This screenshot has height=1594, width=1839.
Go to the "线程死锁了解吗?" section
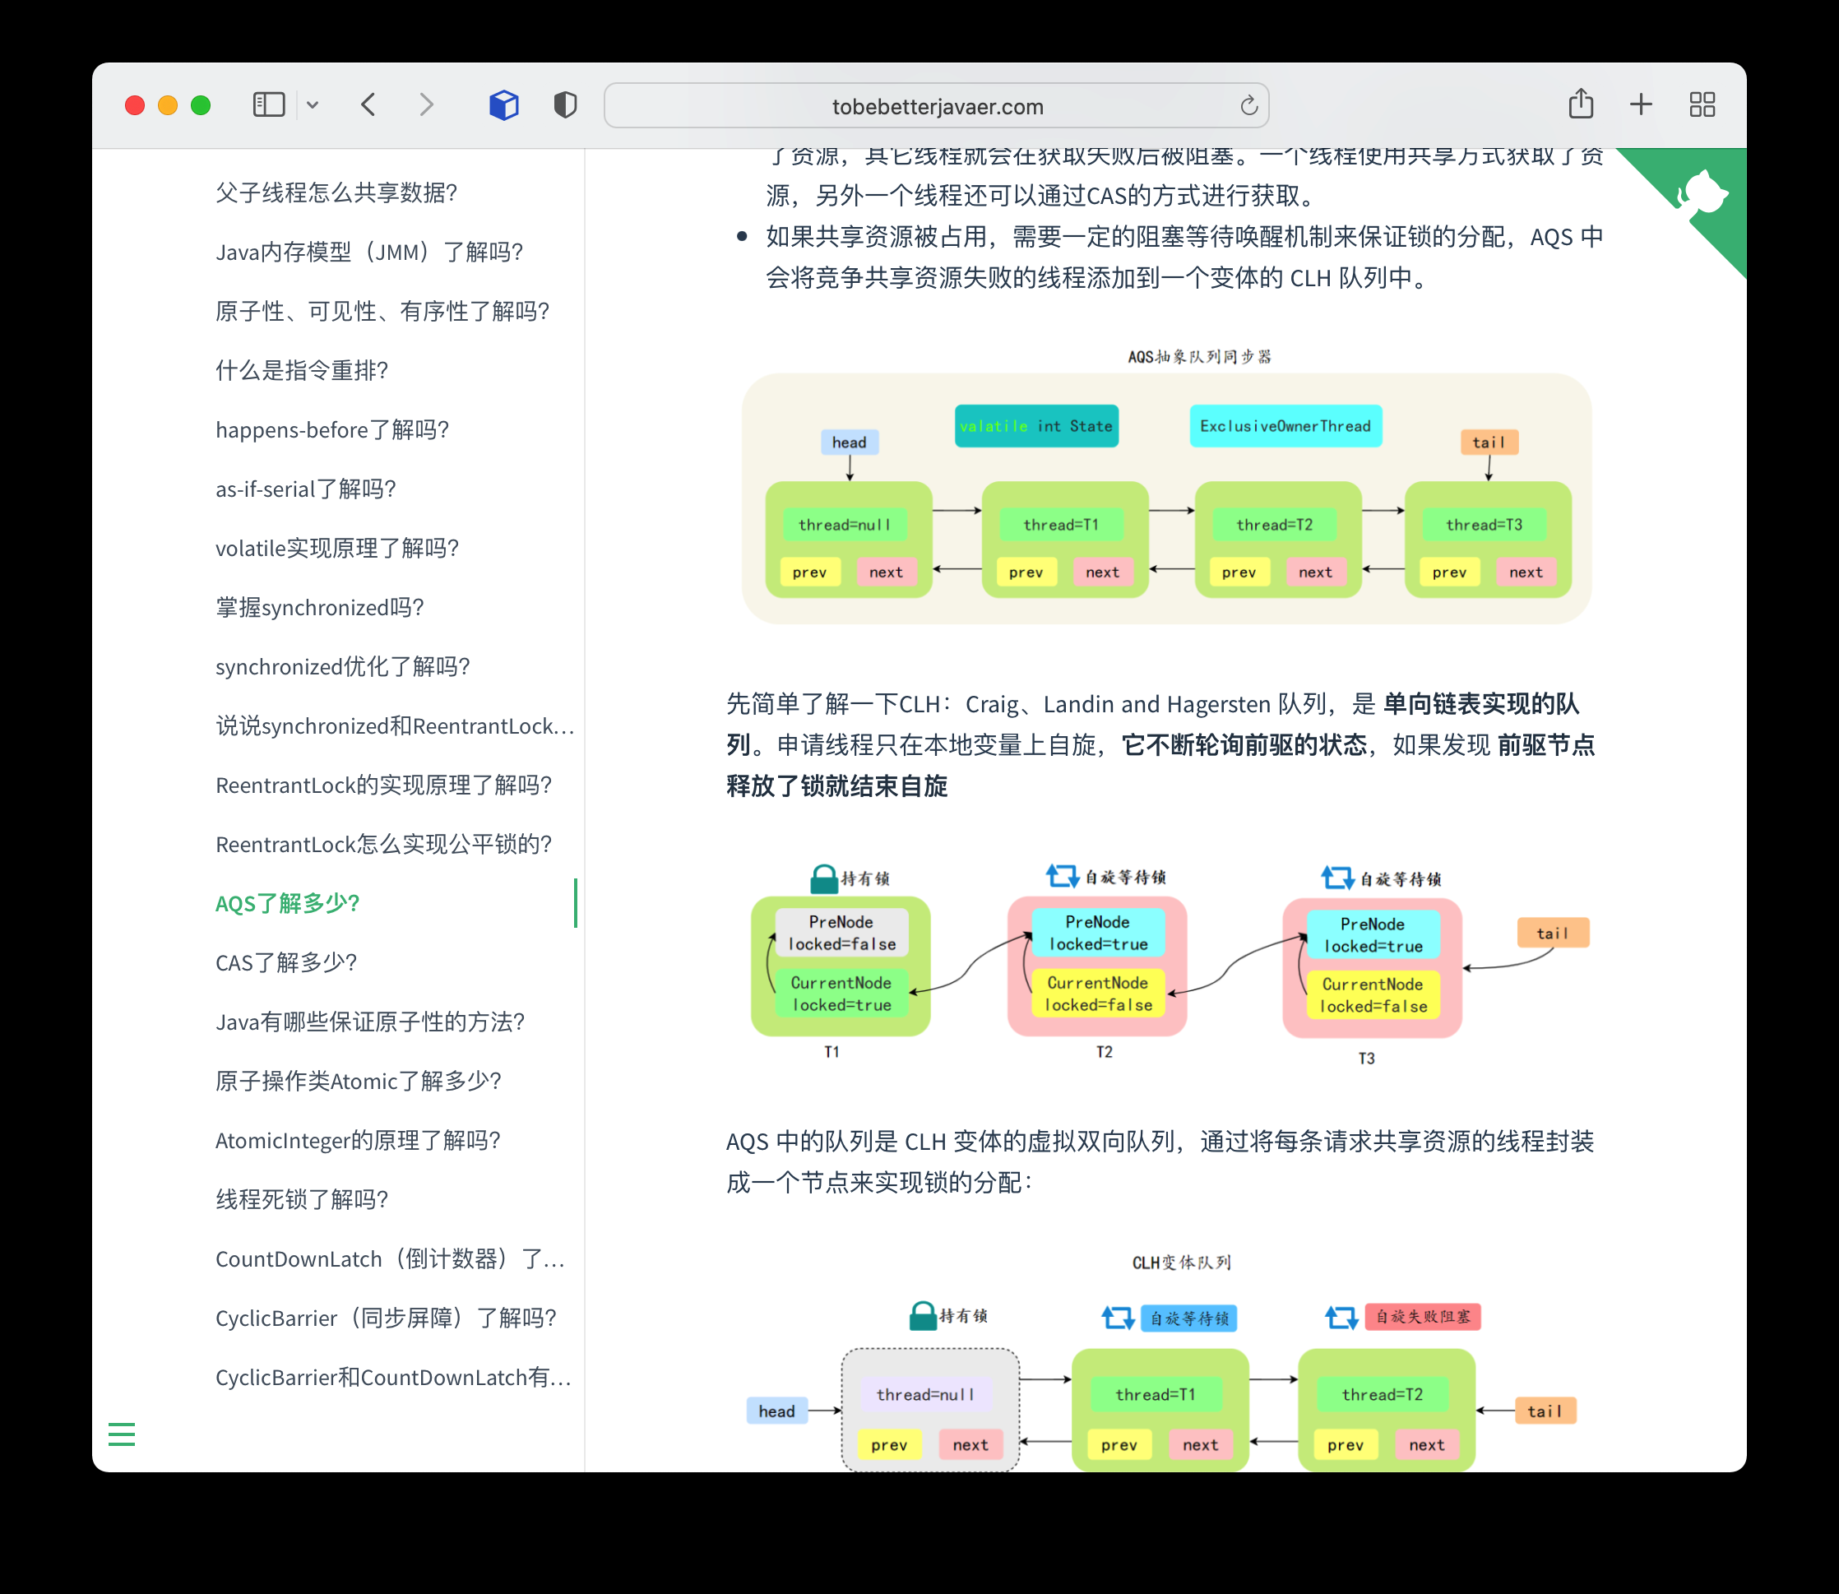tap(302, 1199)
